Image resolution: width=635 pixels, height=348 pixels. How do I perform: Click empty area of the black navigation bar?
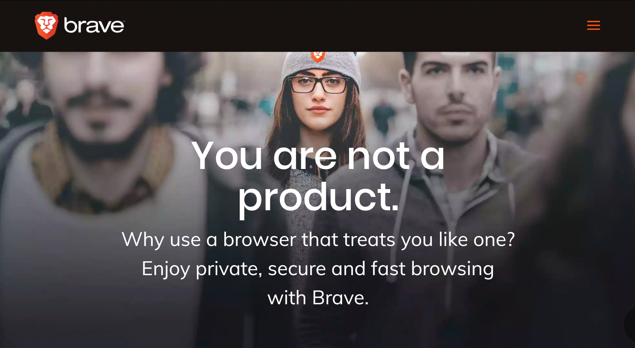348,26
